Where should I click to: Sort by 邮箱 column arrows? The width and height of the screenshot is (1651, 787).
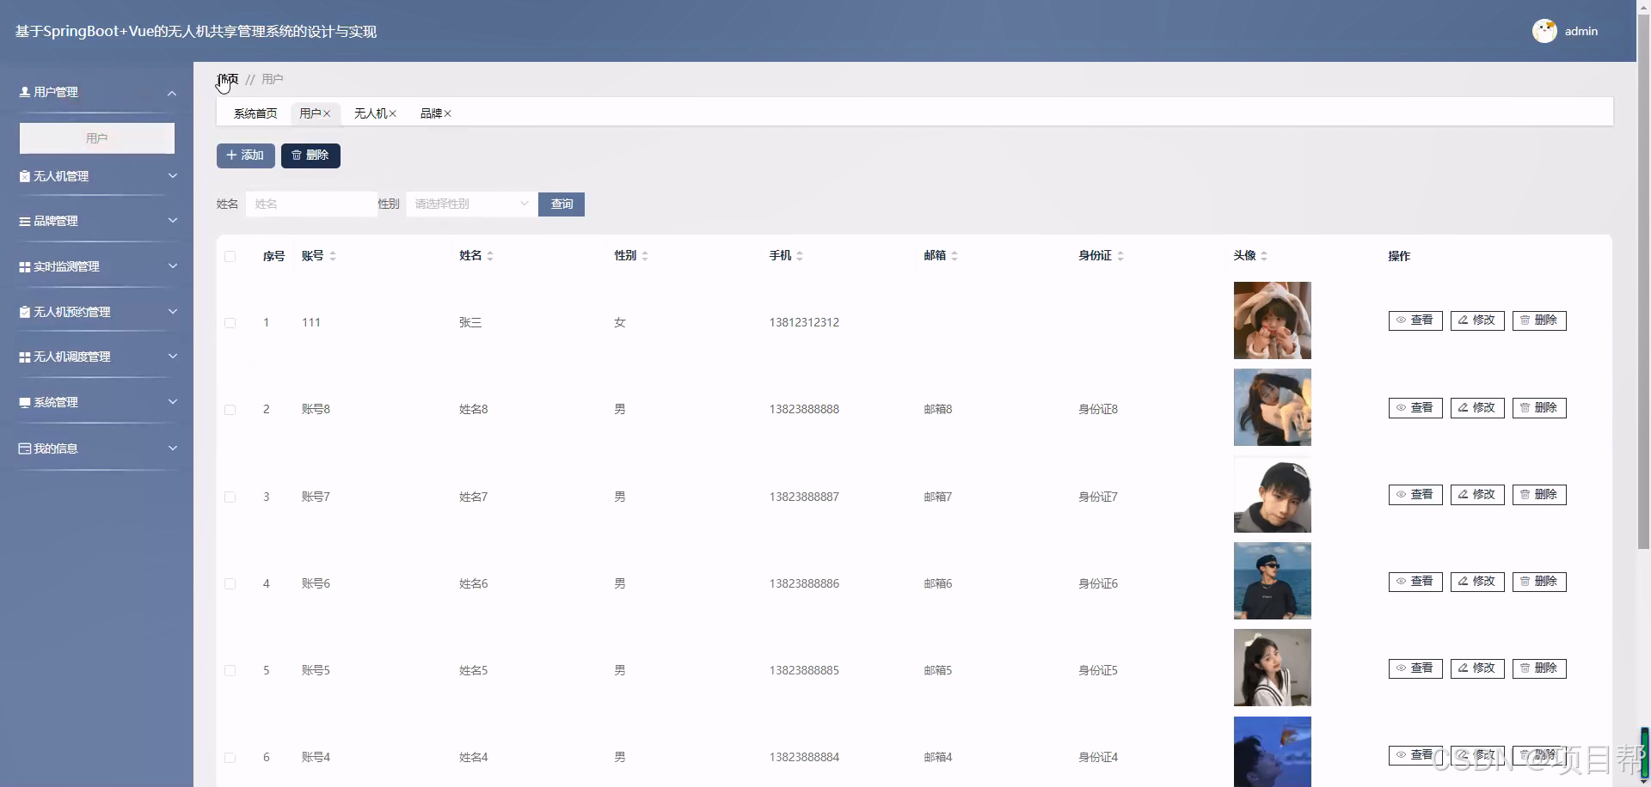coord(954,256)
